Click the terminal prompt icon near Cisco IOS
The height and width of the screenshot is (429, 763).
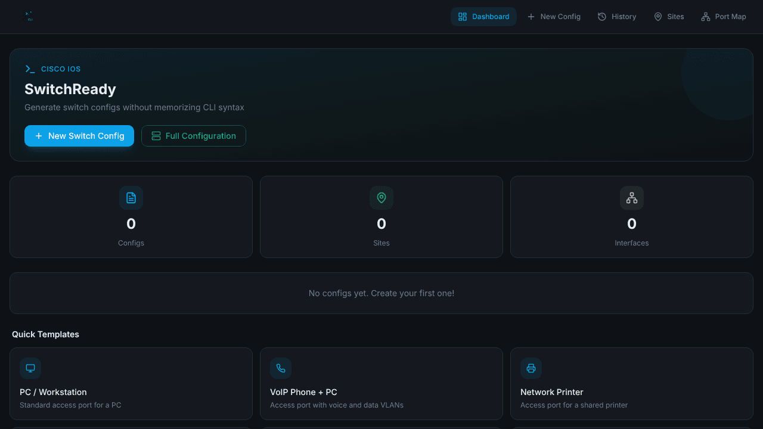[x=30, y=69]
